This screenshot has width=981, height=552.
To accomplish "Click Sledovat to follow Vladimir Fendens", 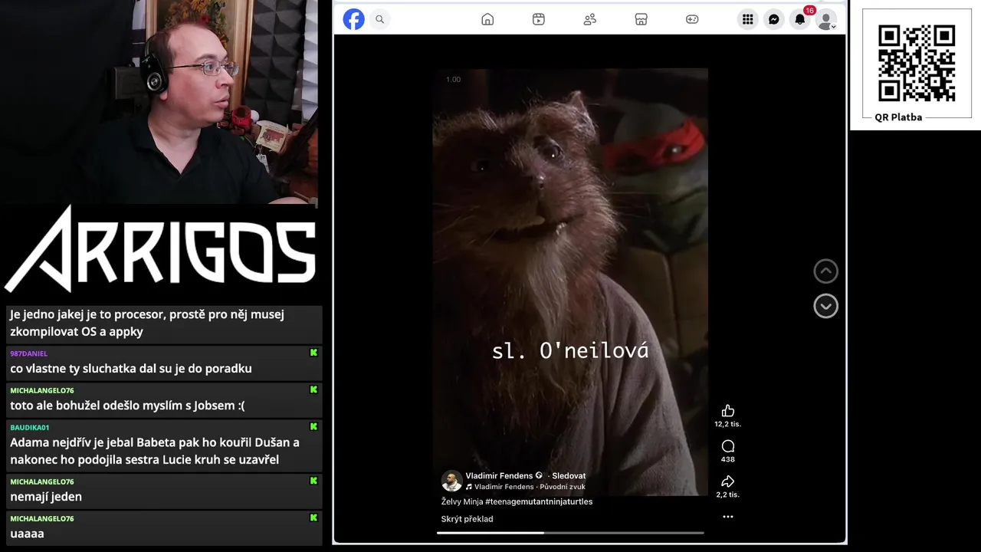I will 569,476.
